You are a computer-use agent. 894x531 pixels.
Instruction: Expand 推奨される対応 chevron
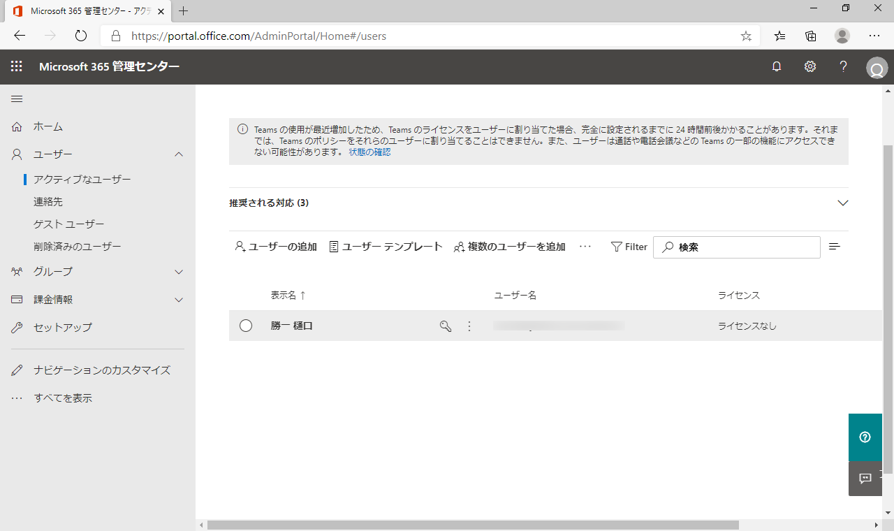[x=842, y=203]
